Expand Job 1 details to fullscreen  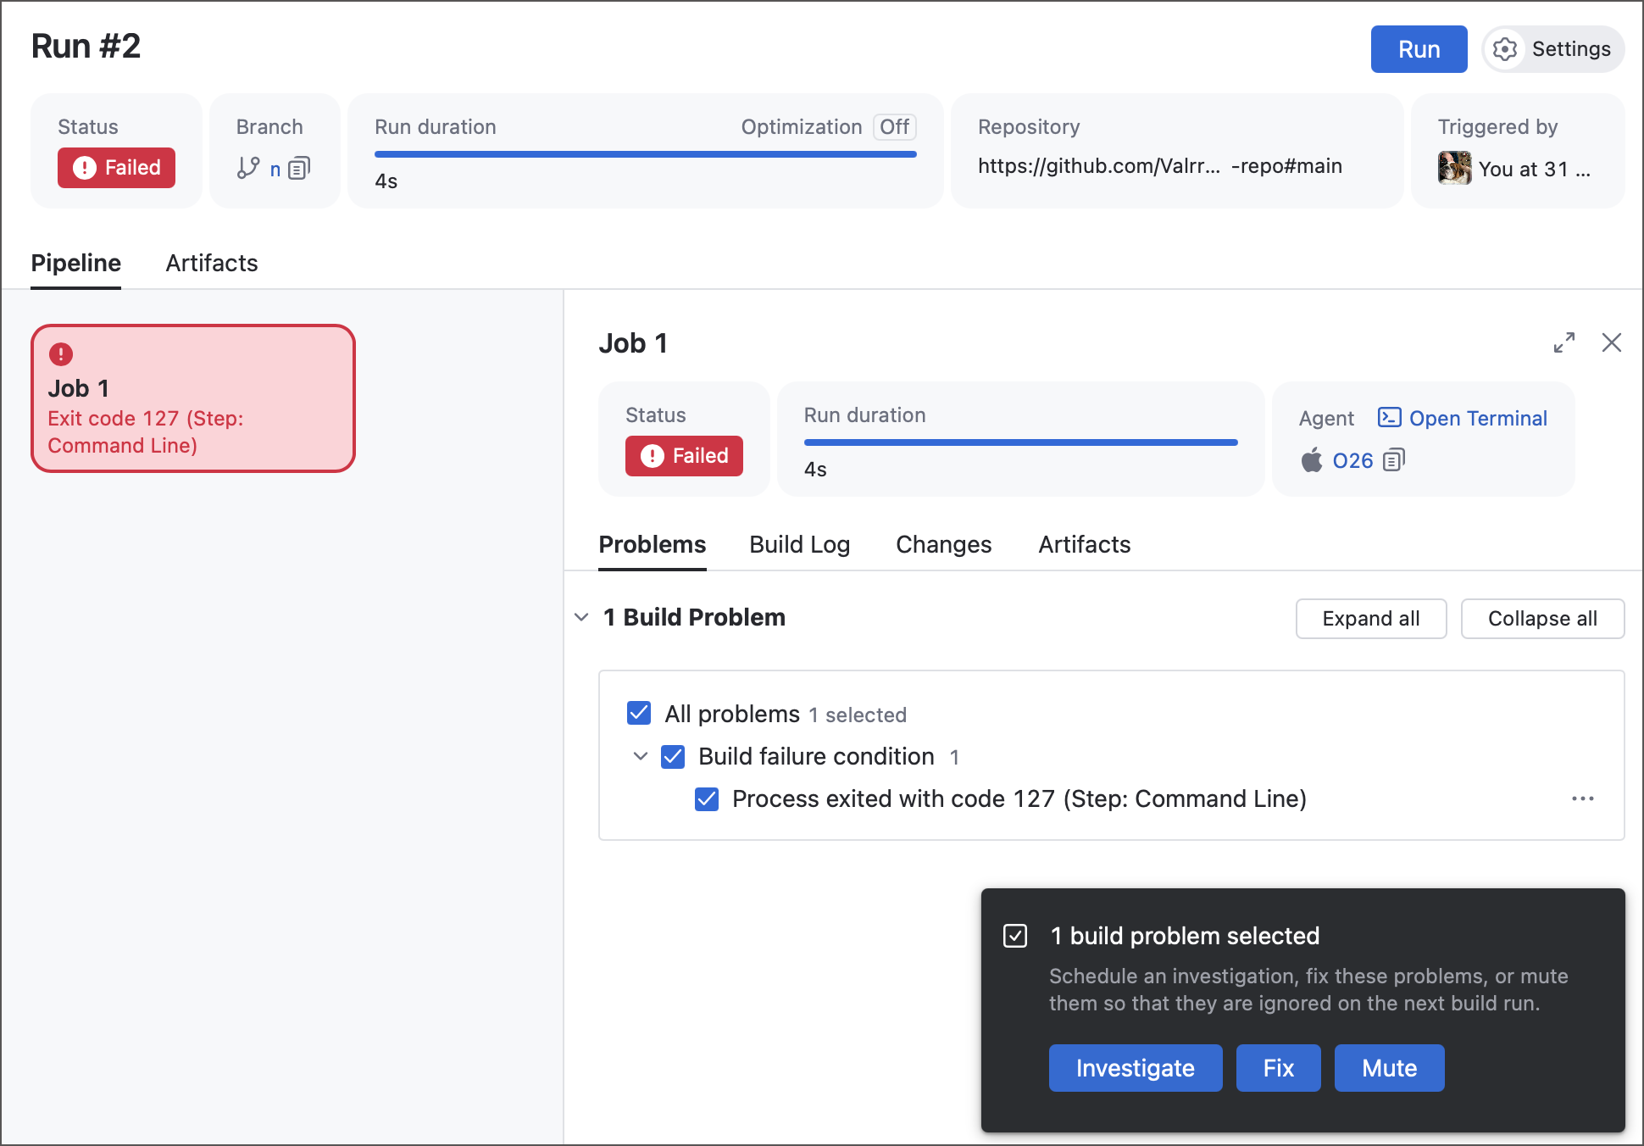click(1565, 342)
